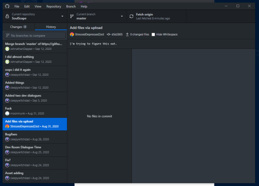This screenshot has width=259, height=186.
Task: Click the changed files plus-minus icon
Action: [127, 35]
